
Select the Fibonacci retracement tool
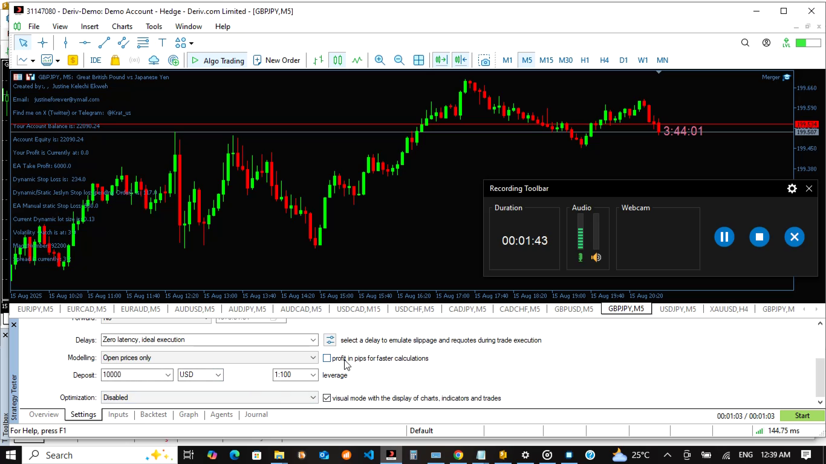143,43
